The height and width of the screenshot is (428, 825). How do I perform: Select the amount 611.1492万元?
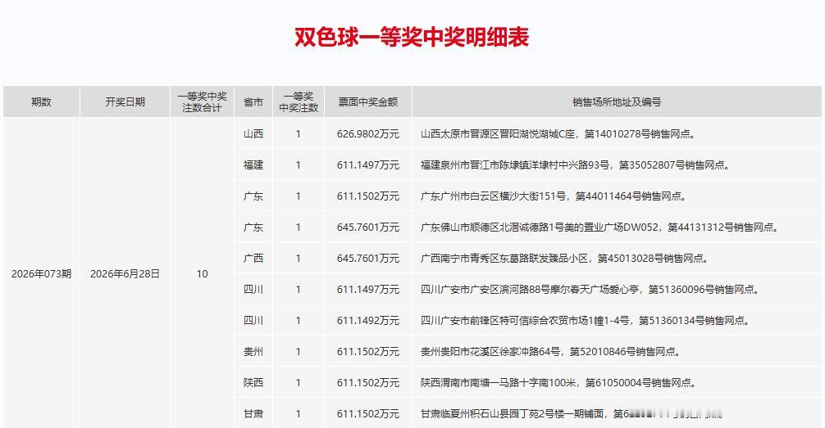[367, 320]
